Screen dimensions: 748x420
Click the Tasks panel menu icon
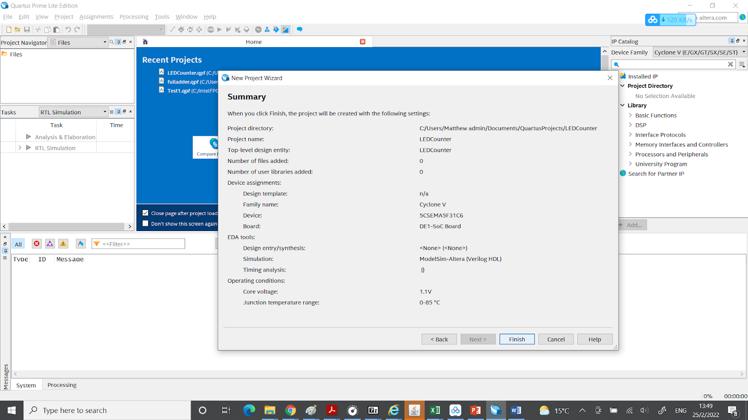click(112, 112)
